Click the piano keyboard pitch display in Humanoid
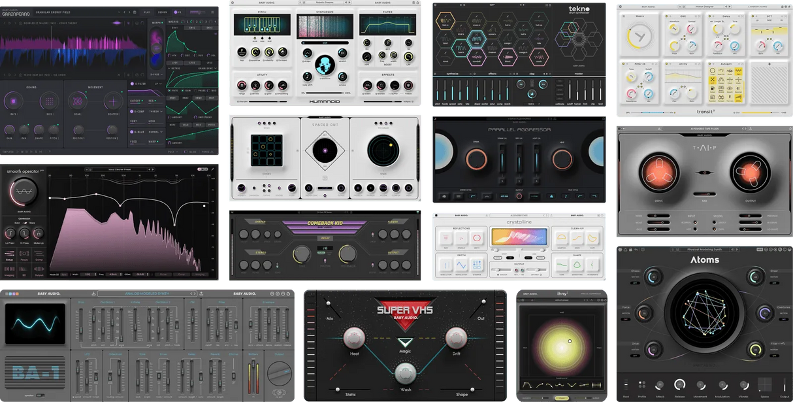The width and height of the screenshot is (793, 402). [261, 26]
